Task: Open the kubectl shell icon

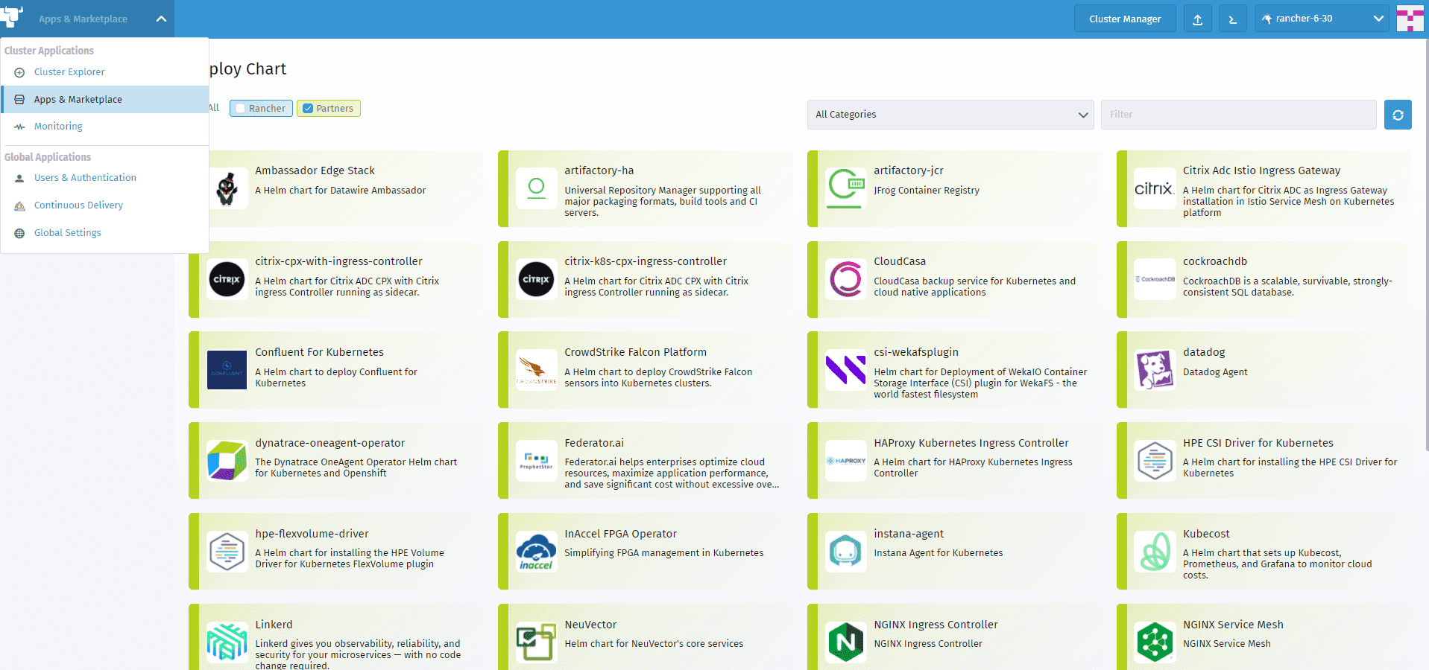Action: [1233, 19]
